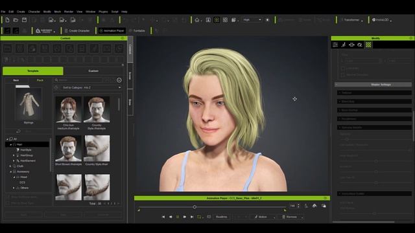The width and height of the screenshot is (415, 233).
Task: Click the timeline start range marker
Action: pos(138,210)
